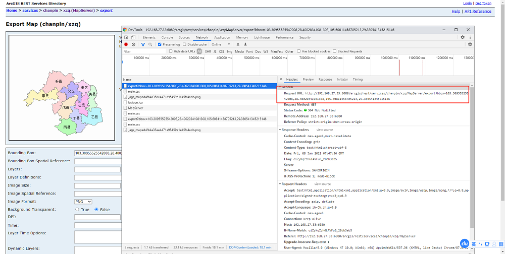Image resolution: width=505 pixels, height=254 pixels.
Task: Open the API Reference link
Action: [478, 11]
